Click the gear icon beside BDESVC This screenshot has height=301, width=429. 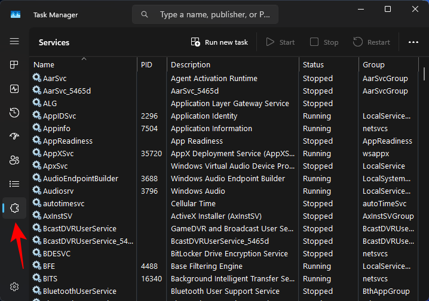36,253
